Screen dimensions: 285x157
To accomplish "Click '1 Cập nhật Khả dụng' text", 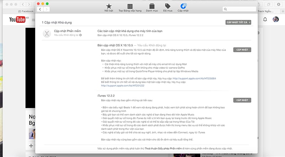I will click(57, 22).
